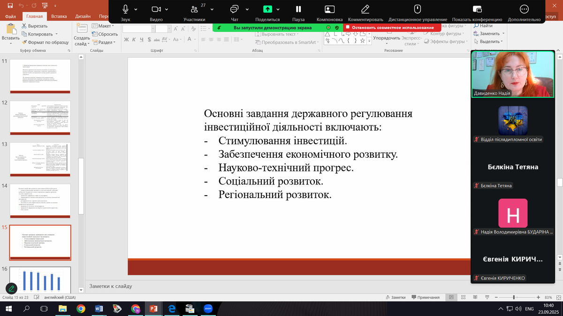This screenshot has width=563, height=316.
Task: Click the Windows Start button
Action: point(8,309)
